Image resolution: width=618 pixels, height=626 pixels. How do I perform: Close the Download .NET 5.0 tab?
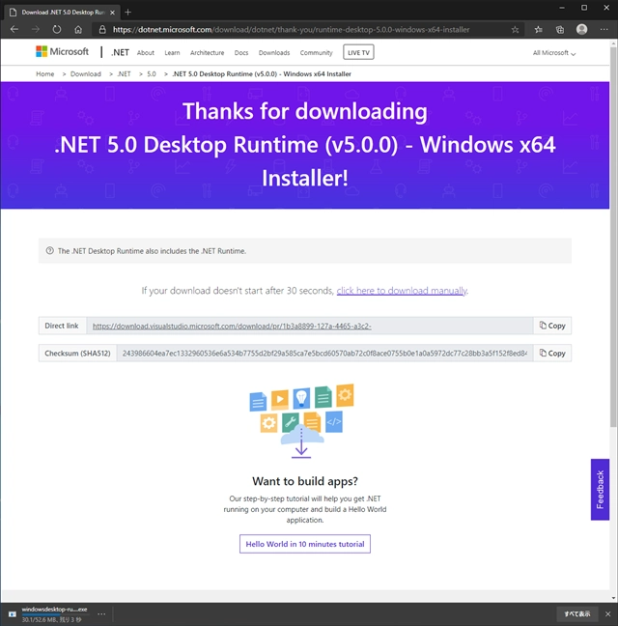(x=113, y=13)
